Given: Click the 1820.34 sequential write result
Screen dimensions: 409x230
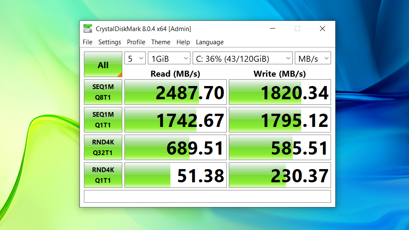Looking at the screenshot, I should pos(280,92).
